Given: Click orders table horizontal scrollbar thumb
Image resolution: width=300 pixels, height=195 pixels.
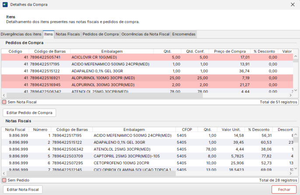Looking at the screenshot, I should 105,95.
